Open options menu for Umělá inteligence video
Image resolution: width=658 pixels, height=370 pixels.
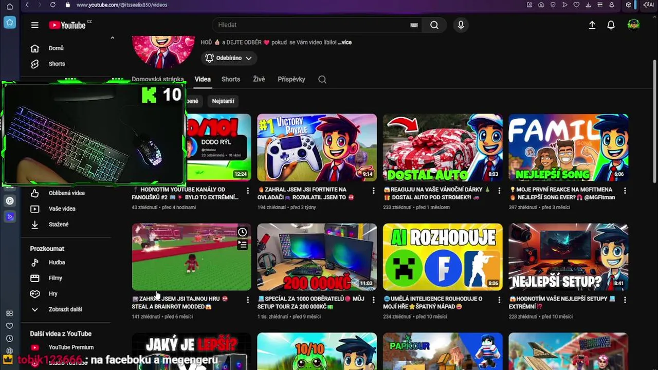499,300
